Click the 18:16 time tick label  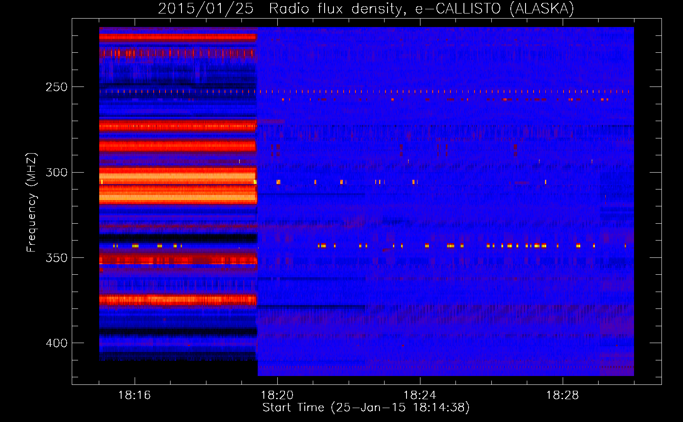135,395
